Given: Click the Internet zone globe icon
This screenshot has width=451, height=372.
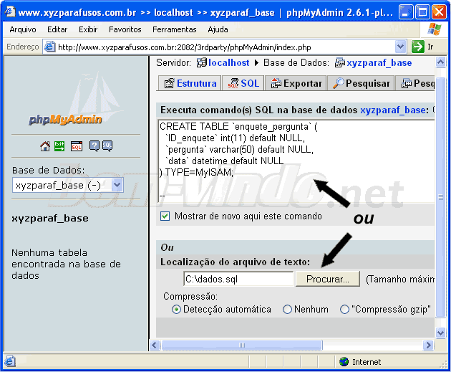Looking at the screenshot, I should pos(344,362).
